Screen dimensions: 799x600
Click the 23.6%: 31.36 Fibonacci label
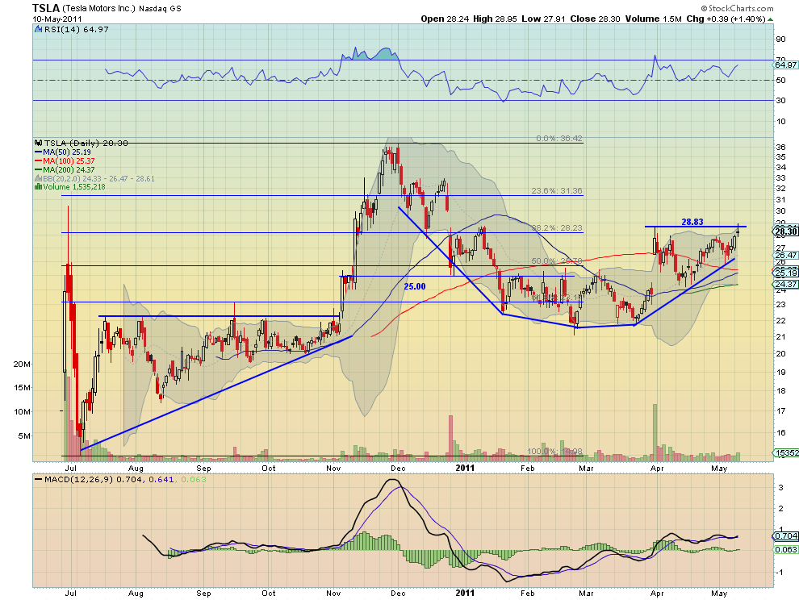point(557,191)
